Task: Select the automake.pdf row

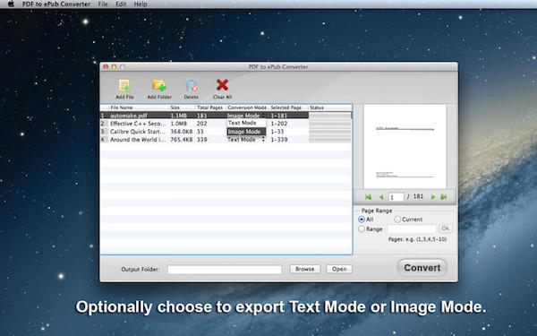Action: (226, 116)
